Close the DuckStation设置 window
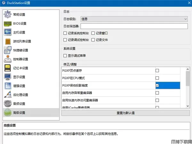 (189, 3)
